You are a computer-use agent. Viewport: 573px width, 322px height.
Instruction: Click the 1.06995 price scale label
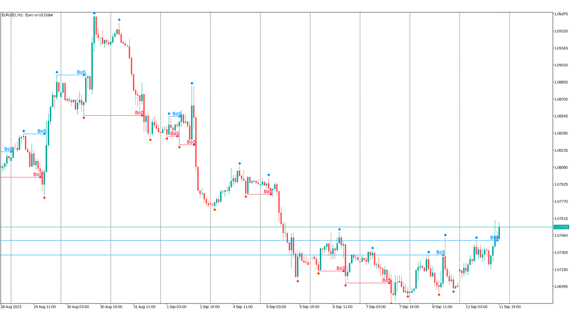[x=561, y=287]
